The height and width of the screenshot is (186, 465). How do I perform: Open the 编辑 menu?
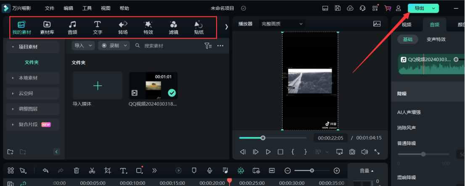(68, 8)
